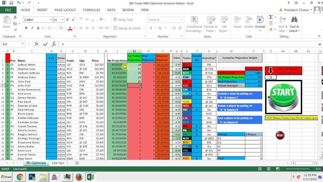The image size is (323, 182).
Task: Open the font color dropdown arrow
Action: pyautogui.click(x=74, y=28)
